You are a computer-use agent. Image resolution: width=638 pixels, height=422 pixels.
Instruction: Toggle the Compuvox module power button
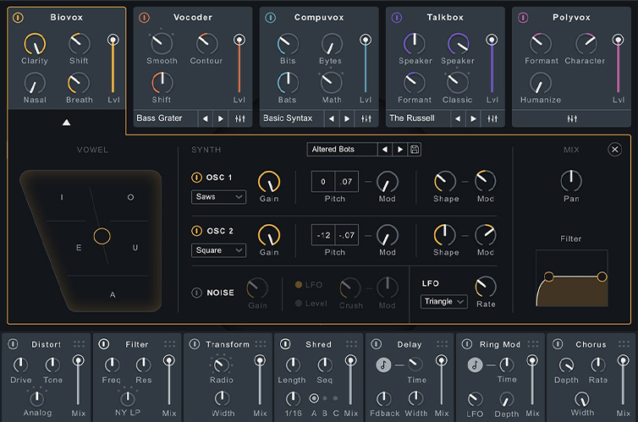[270, 18]
